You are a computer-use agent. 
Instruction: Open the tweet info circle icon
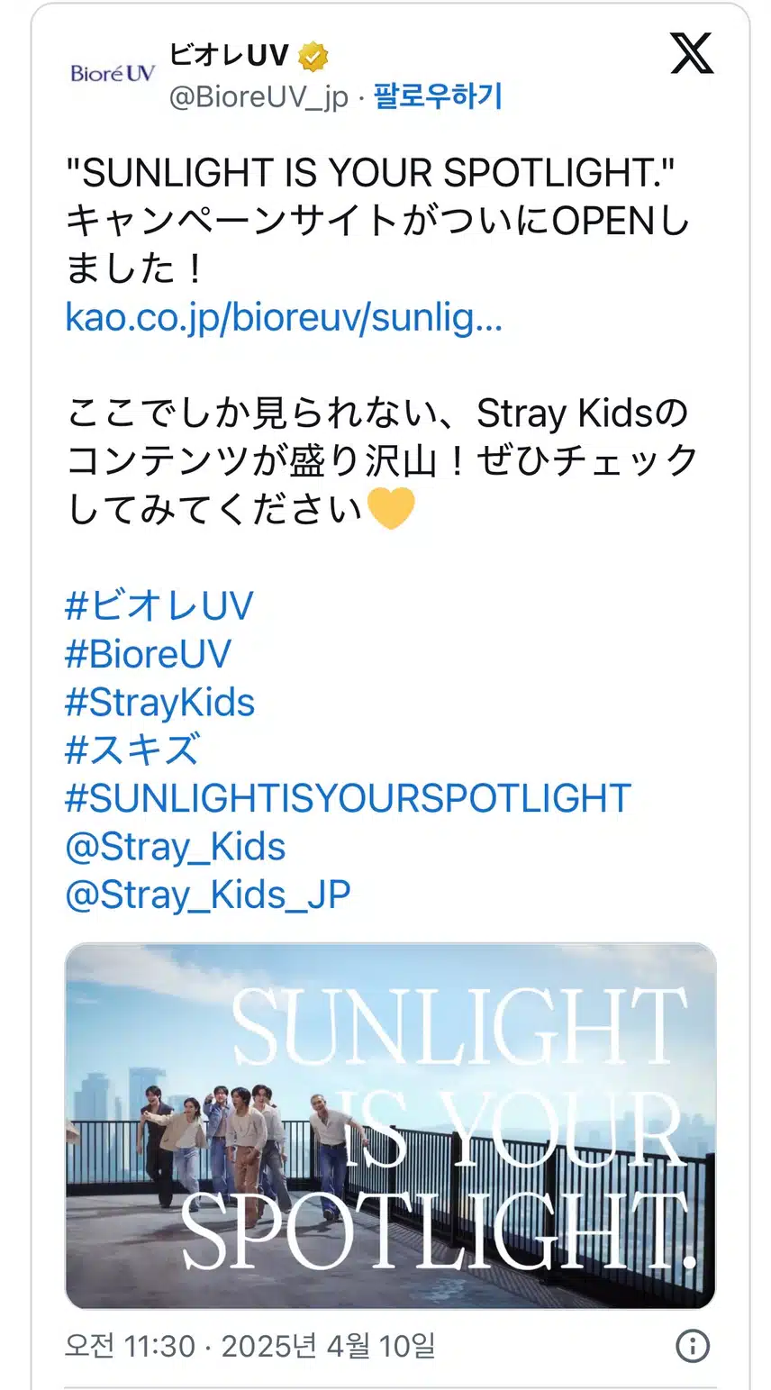pyautogui.click(x=692, y=1346)
